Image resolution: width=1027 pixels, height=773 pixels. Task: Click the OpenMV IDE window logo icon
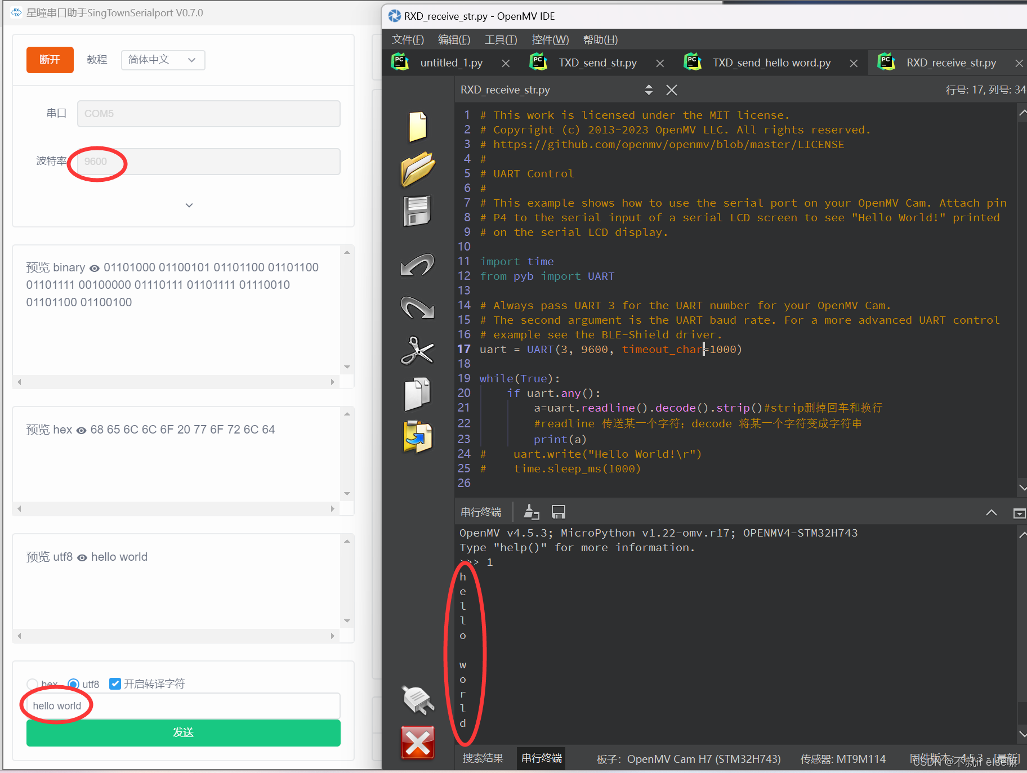click(x=395, y=16)
